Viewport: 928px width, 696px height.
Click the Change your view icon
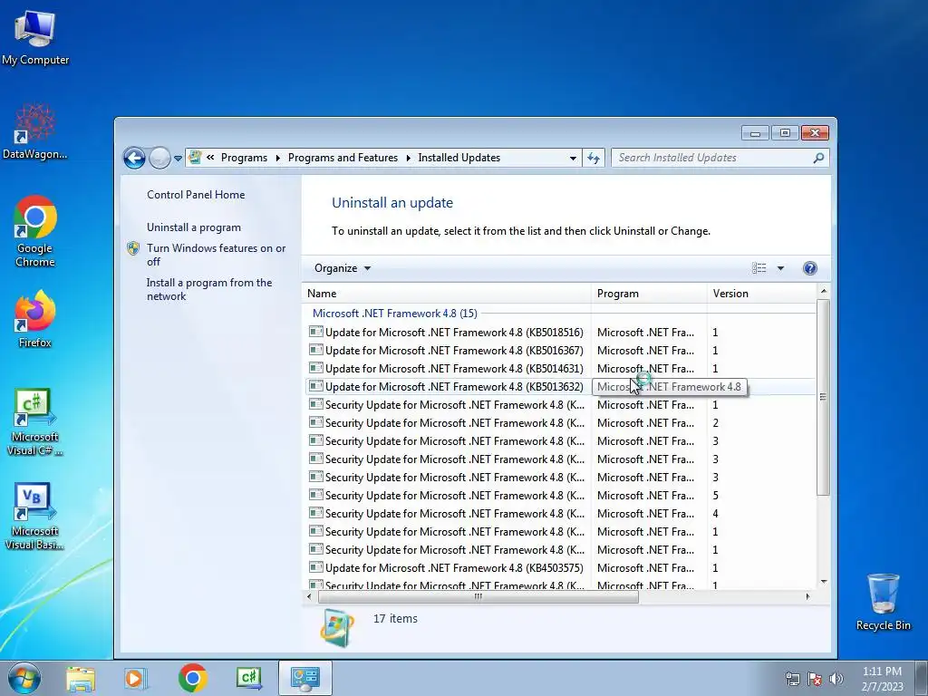tap(759, 268)
